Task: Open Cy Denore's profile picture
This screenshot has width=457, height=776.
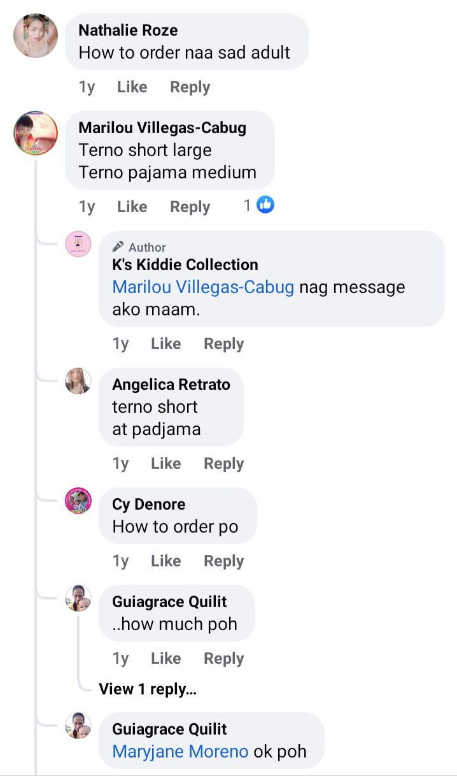Action: [78, 501]
